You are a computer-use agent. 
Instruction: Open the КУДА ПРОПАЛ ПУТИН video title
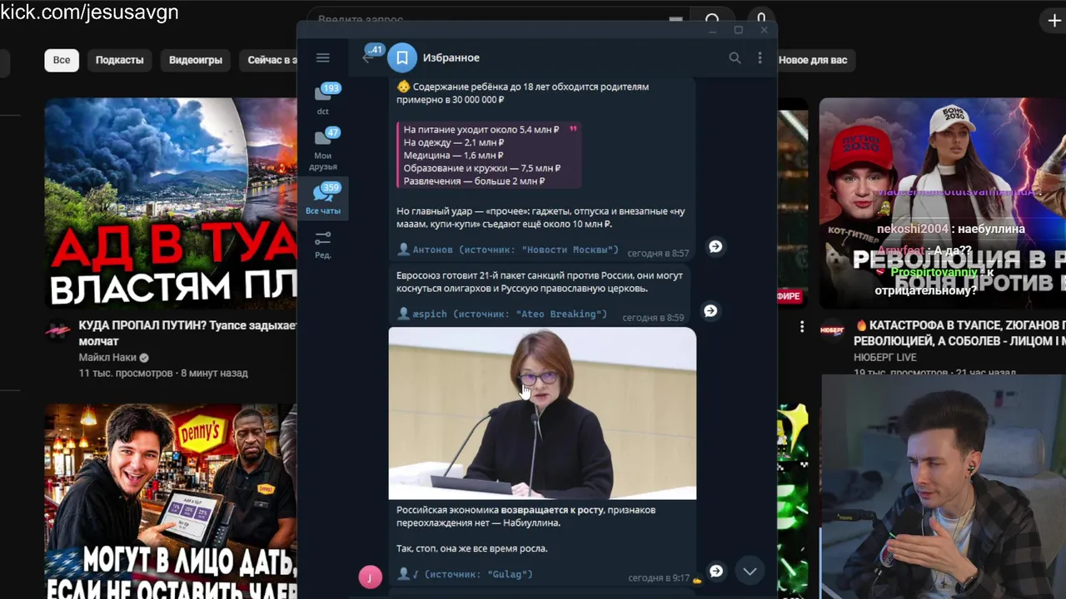tap(187, 333)
